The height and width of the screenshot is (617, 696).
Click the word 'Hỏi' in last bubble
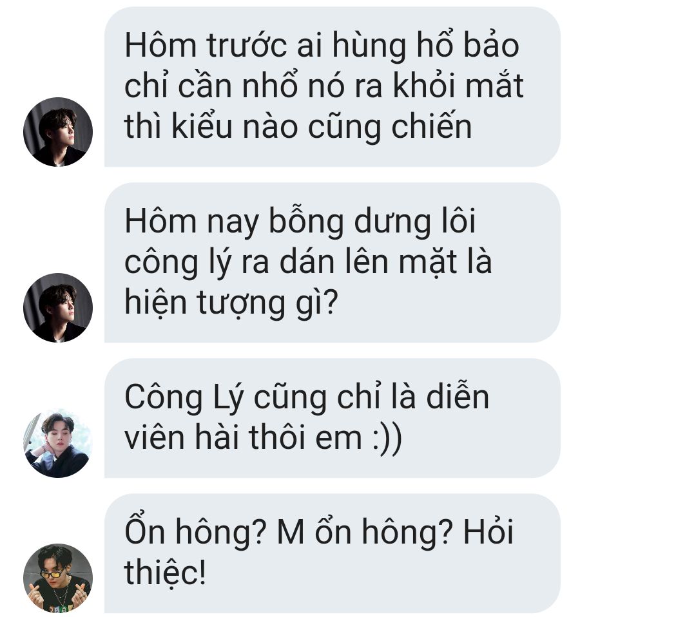point(488,531)
